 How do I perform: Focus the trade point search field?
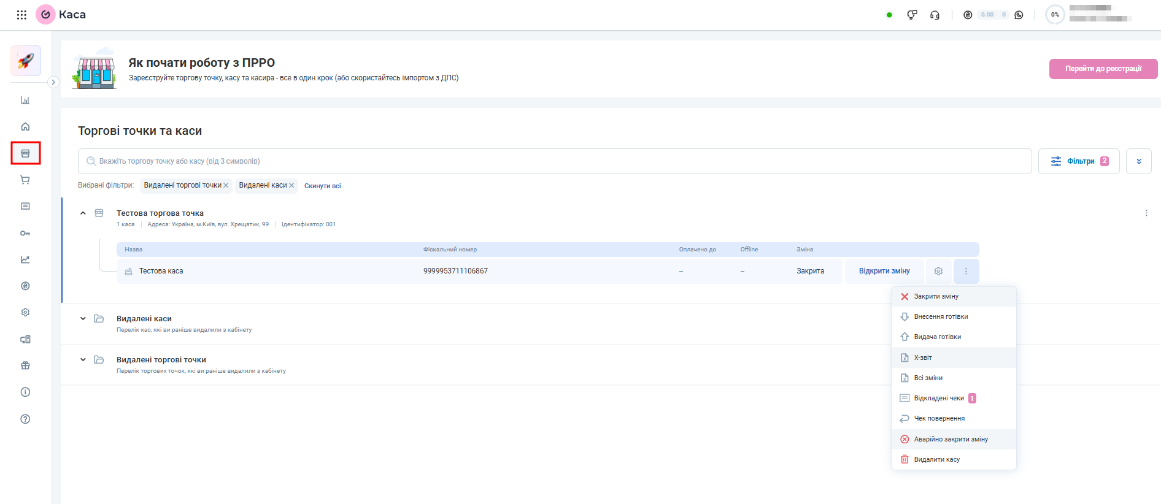click(x=555, y=161)
